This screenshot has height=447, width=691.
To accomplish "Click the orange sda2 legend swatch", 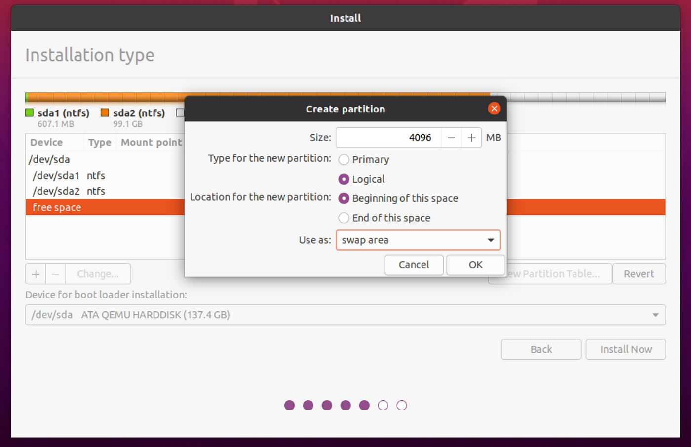I will click(105, 113).
